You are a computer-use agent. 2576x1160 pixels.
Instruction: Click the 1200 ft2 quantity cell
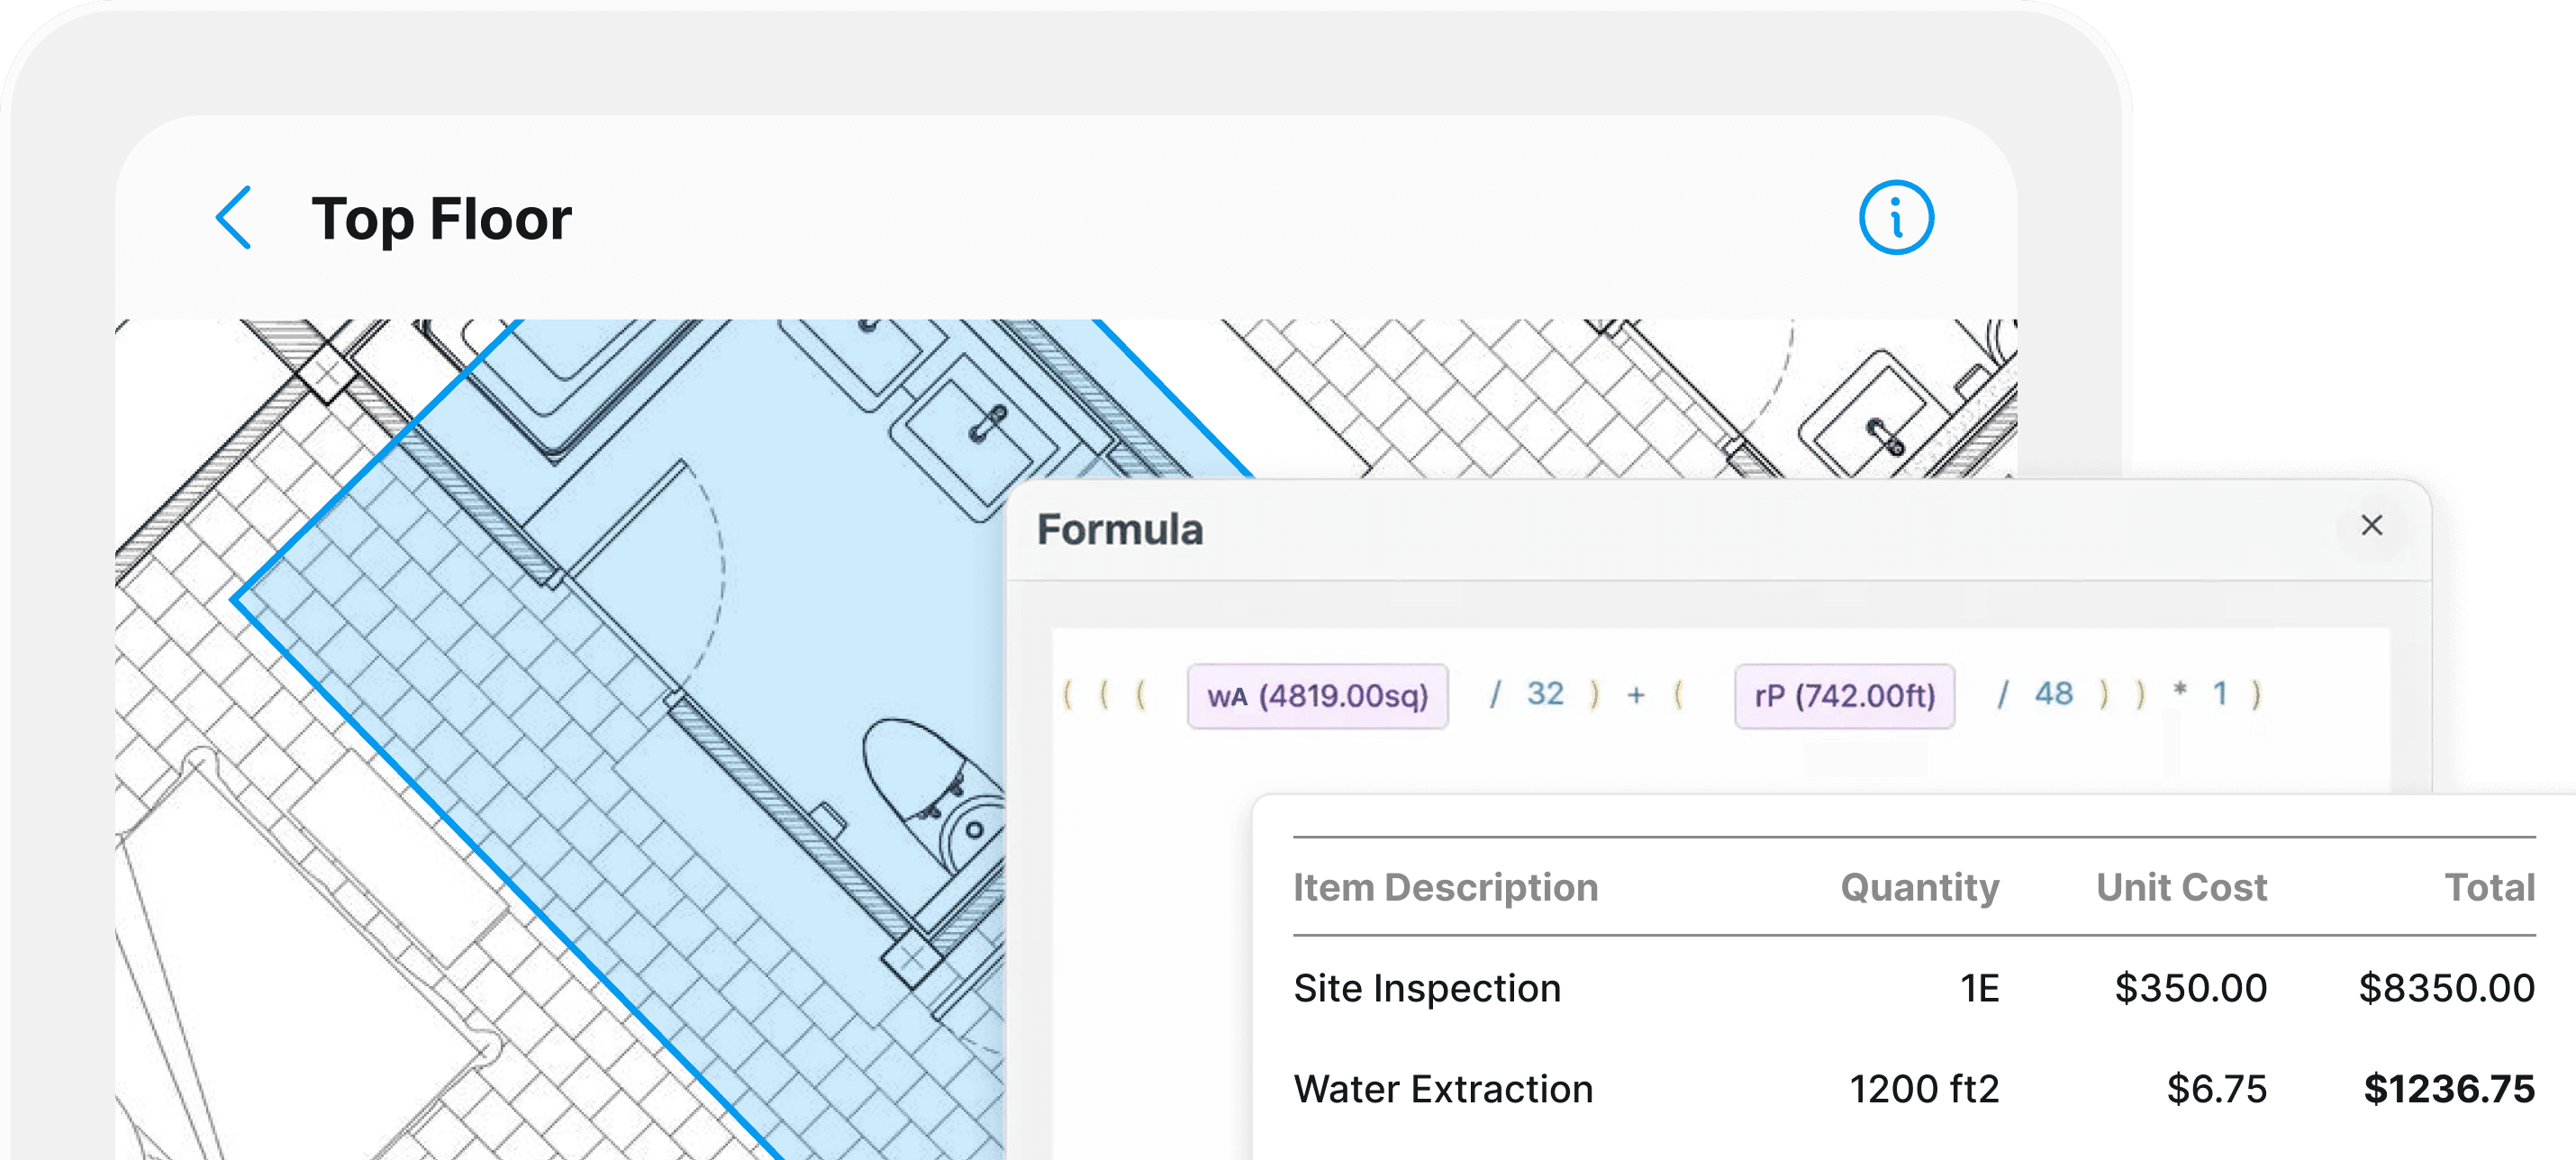click(x=1923, y=1089)
